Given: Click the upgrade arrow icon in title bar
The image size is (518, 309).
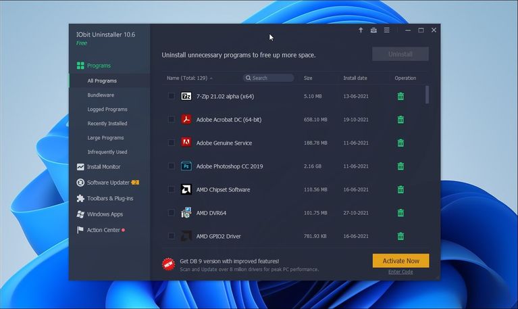Looking at the screenshot, I should [x=361, y=30].
